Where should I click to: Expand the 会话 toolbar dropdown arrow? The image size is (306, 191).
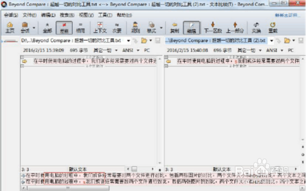[34, 28]
